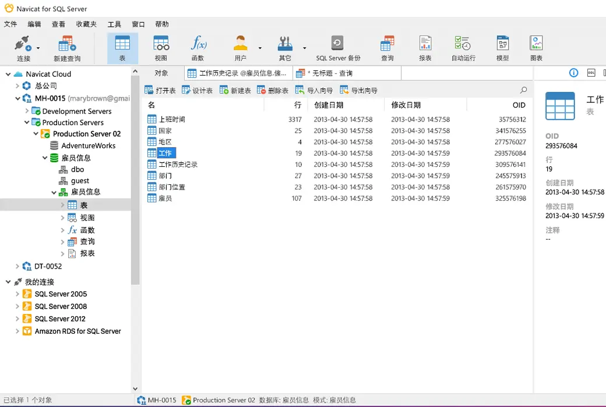606x407 pixels.
Task: Select 视图 node in sidebar tree
Action: click(x=87, y=217)
